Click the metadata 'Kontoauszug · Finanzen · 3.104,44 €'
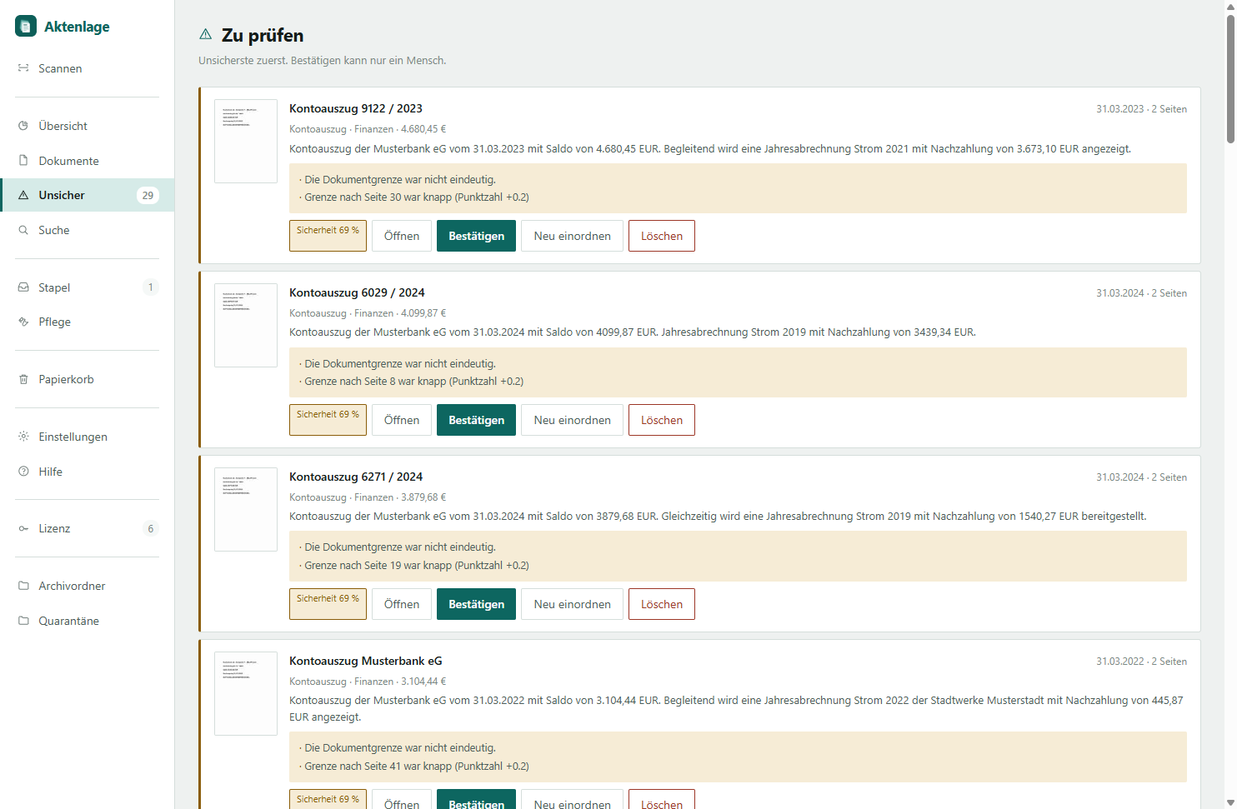 [x=368, y=682]
